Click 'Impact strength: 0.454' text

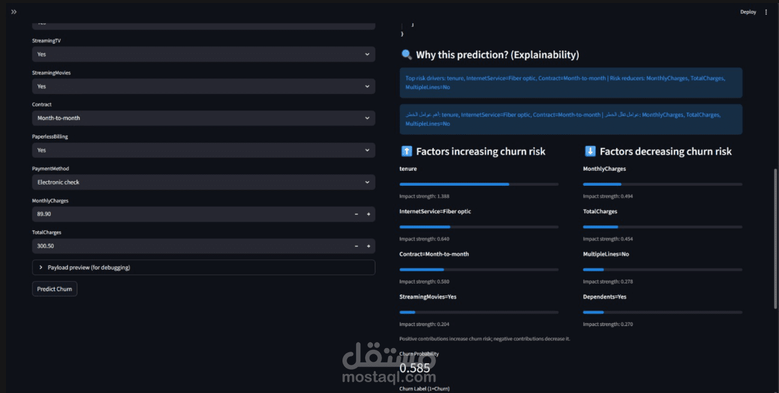tap(607, 239)
